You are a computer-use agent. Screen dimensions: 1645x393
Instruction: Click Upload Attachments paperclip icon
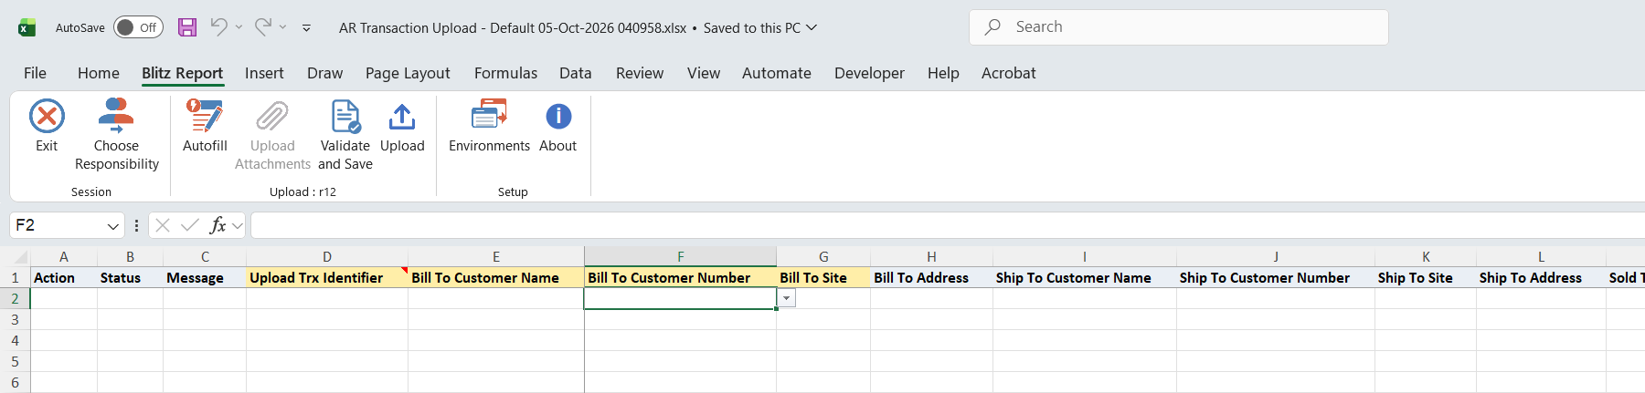pyautogui.click(x=272, y=117)
